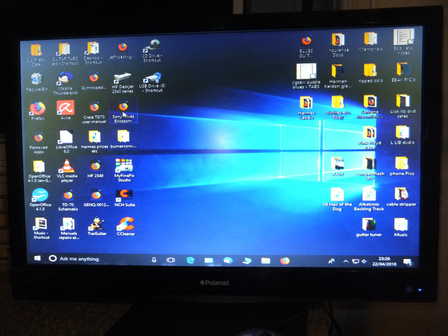Screen dimensions: 448x336
Task: Open the Removed Apps icon
Action: click(38, 143)
